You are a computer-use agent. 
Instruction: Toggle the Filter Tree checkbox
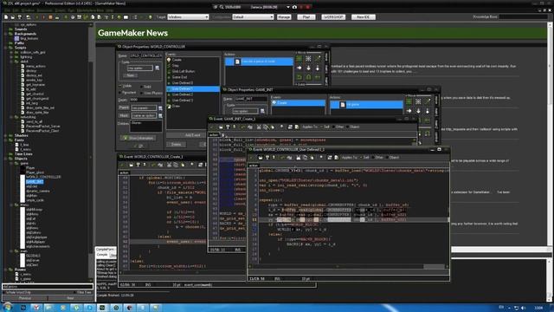click(75, 293)
